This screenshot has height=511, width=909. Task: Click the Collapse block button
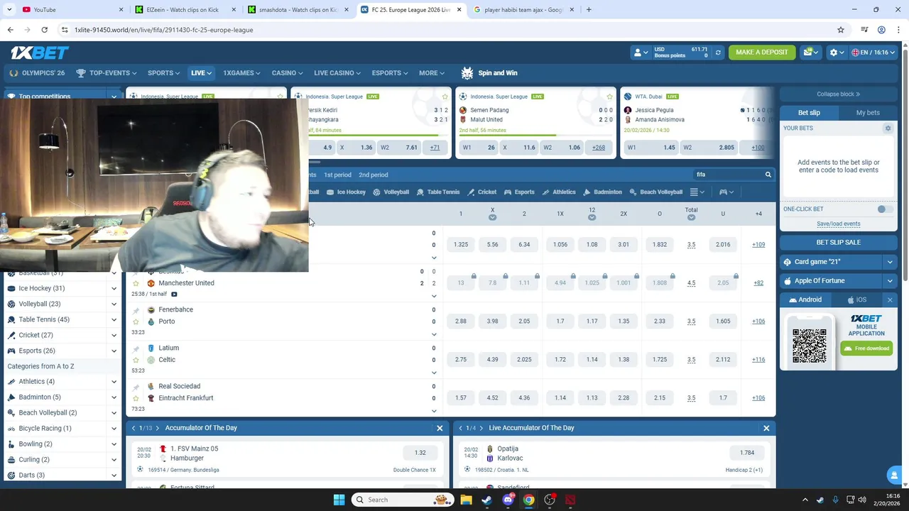click(838, 94)
